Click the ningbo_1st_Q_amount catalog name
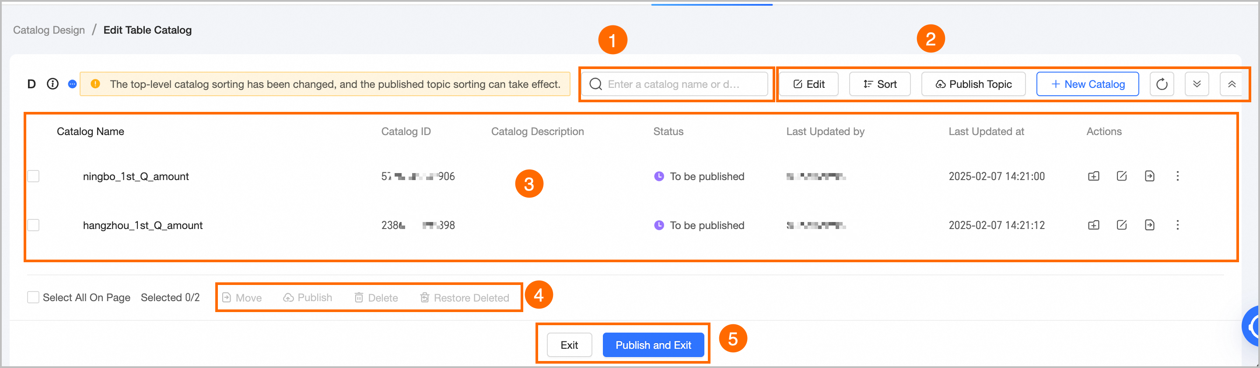 point(136,177)
